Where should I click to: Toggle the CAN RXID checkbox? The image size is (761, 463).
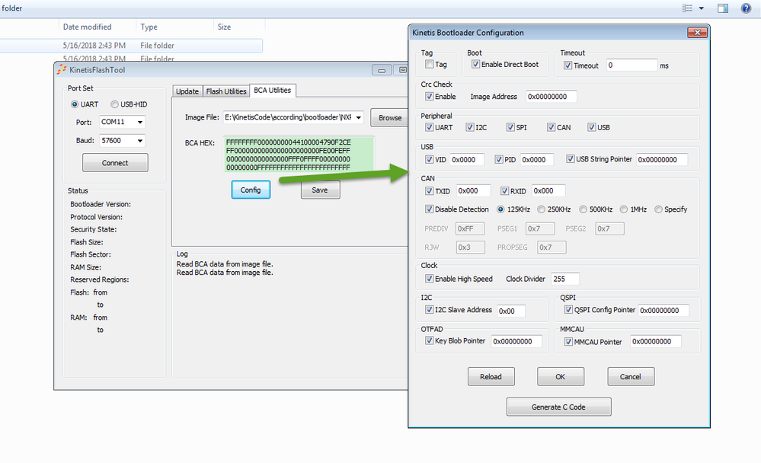click(505, 190)
